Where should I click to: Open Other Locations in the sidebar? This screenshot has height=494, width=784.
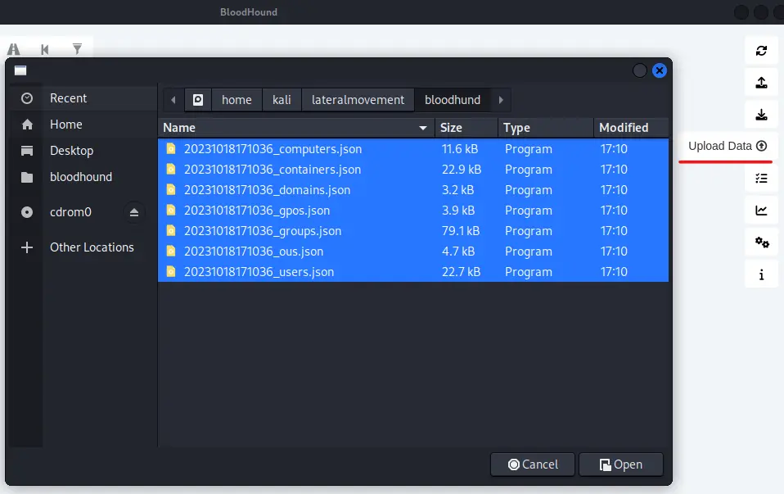pos(91,247)
